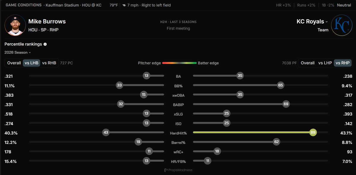The image size is (356, 175).
Task: Click pitcher BA value .321
Action: click(x=9, y=76)
